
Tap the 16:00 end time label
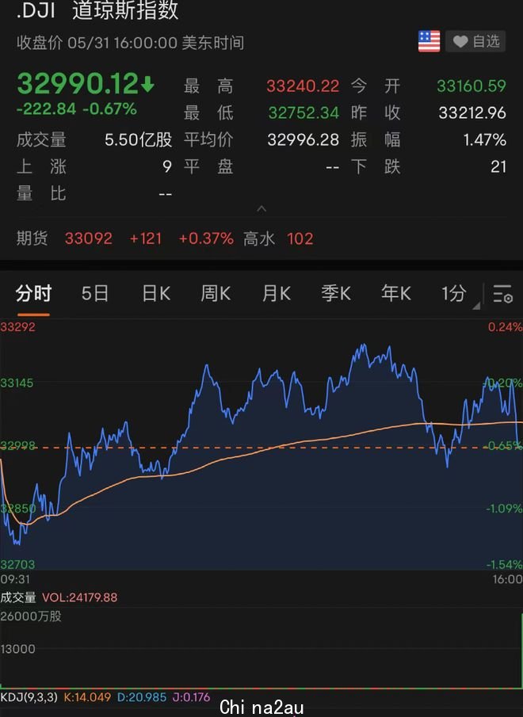(x=507, y=579)
